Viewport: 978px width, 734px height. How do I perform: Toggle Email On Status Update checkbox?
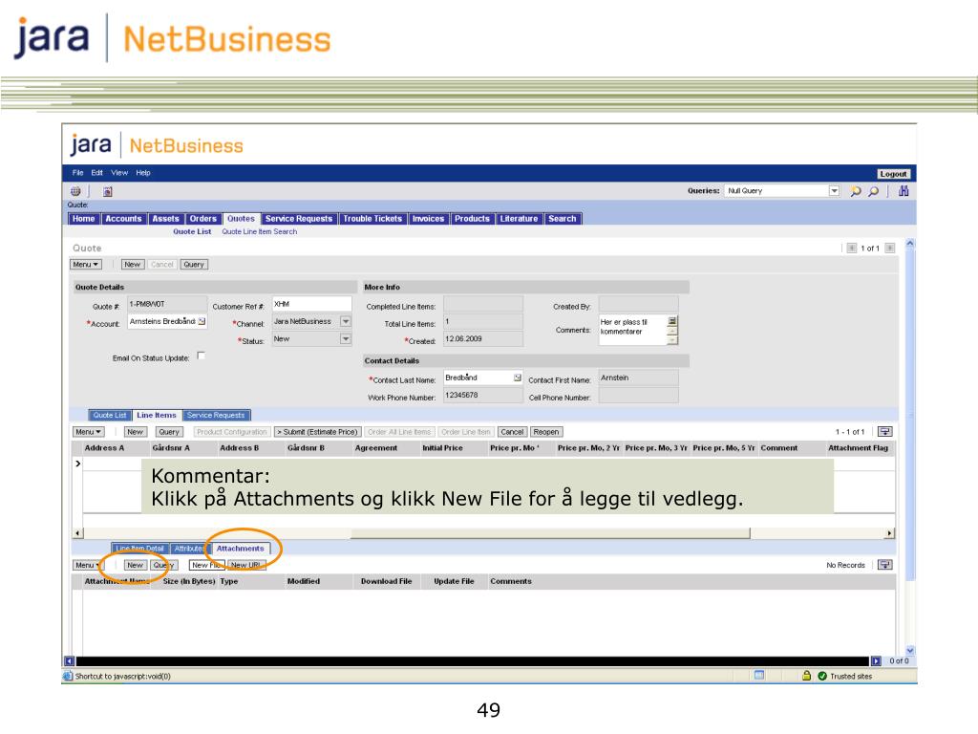coord(201,356)
